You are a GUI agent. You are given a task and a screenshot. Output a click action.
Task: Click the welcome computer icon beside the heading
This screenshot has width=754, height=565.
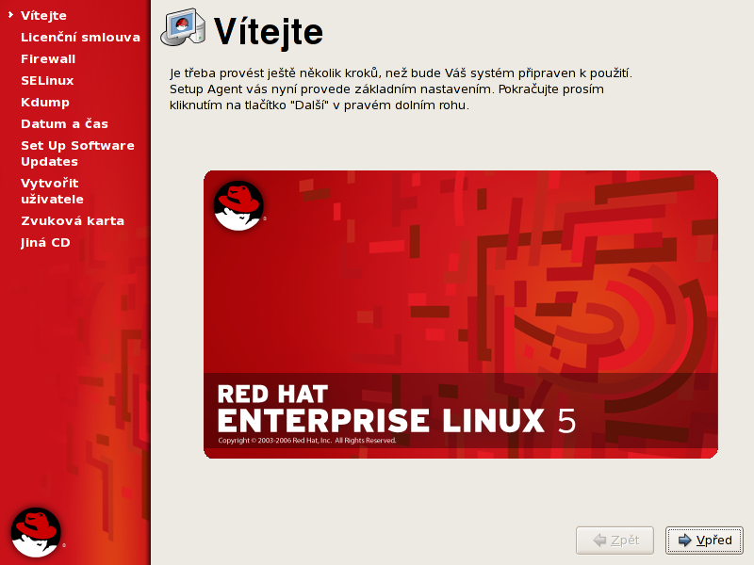tap(183, 29)
